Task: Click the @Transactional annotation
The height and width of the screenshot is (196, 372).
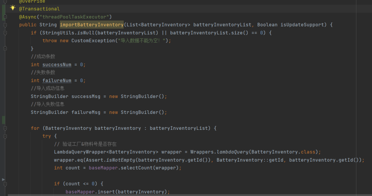Action: (39, 9)
